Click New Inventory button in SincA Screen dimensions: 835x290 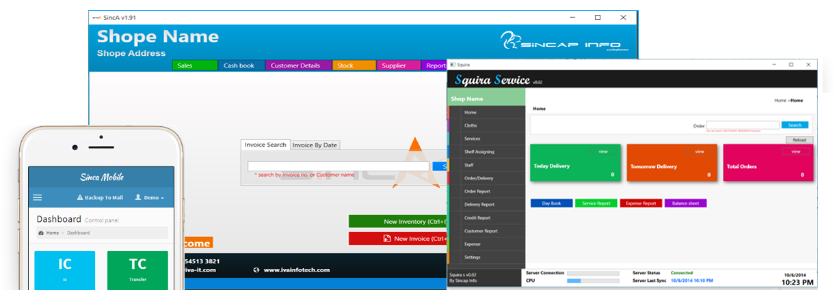(x=398, y=222)
